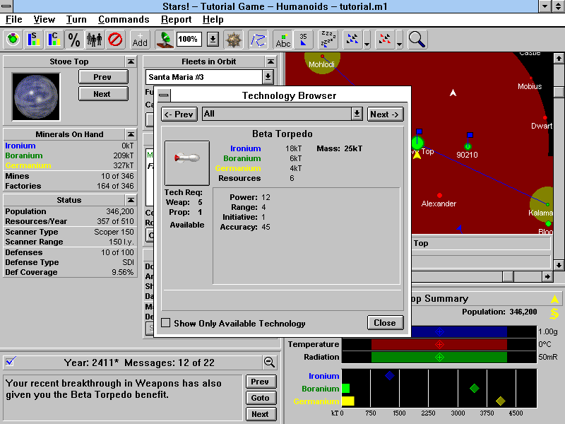
Task: Switch to Mineral Concentration view icon
Action: 54,40
